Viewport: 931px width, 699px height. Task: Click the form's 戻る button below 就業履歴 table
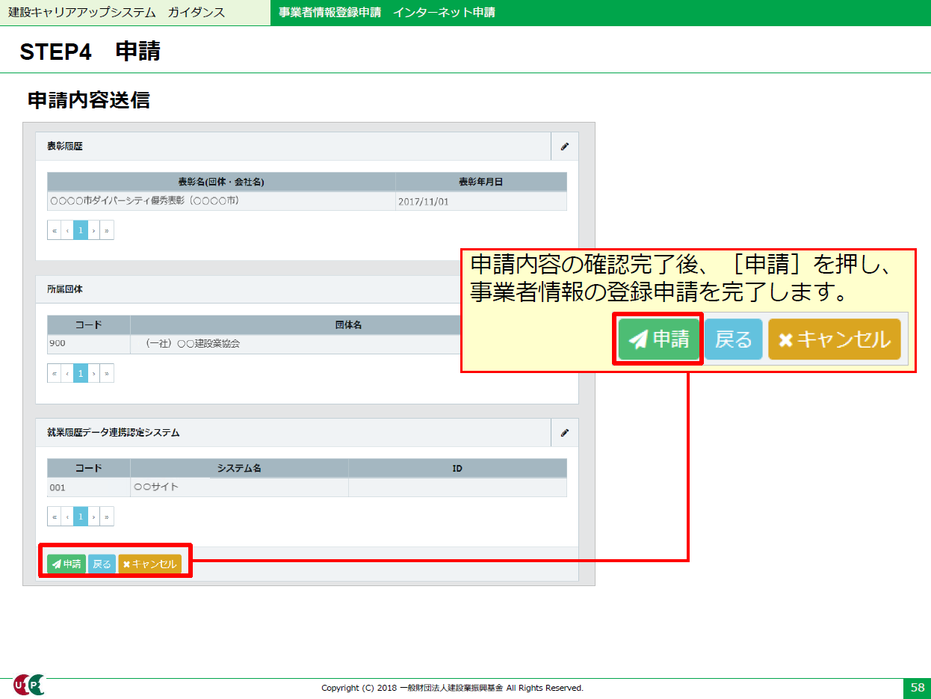coord(102,564)
